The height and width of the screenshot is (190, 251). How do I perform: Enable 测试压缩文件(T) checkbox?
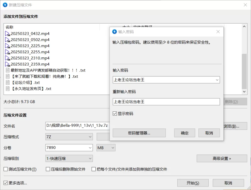coord(6,169)
